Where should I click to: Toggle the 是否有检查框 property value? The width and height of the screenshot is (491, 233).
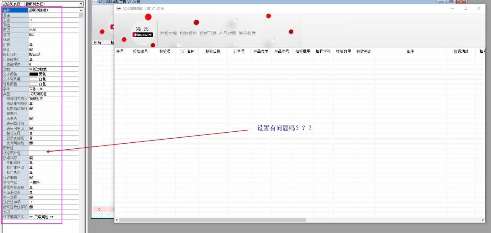(x=53, y=187)
